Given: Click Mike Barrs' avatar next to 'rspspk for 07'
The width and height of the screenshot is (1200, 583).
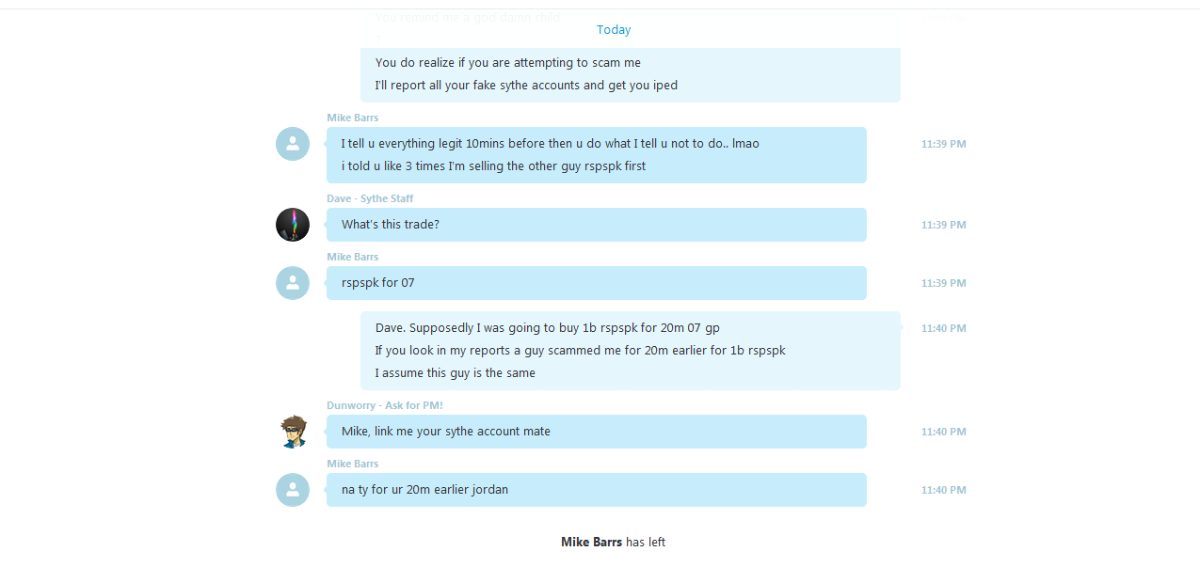Looking at the screenshot, I should coord(293,283).
